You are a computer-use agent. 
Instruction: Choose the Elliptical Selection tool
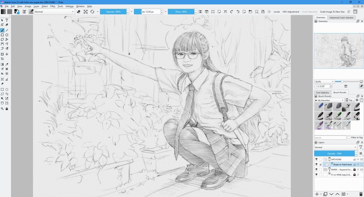[7, 89]
